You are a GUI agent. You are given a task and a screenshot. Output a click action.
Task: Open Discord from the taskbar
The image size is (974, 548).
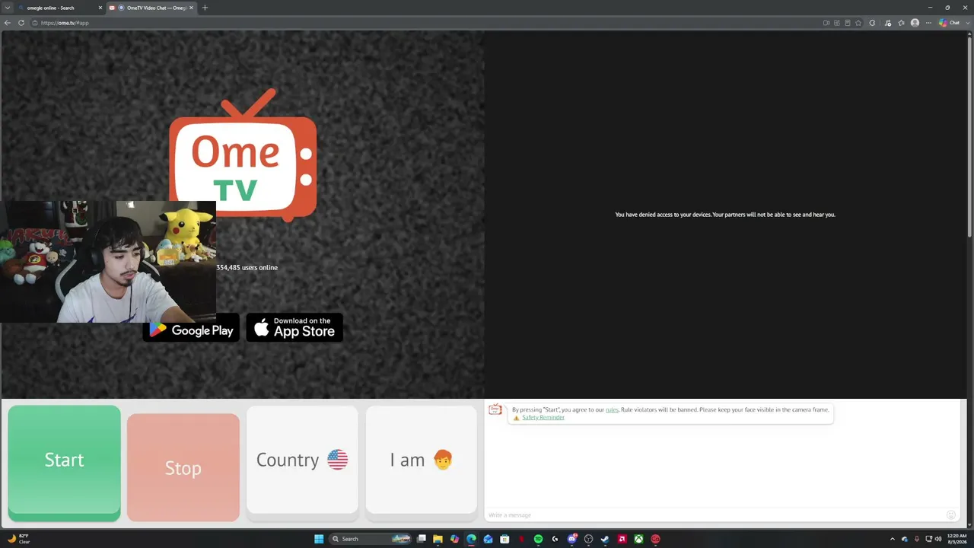point(571,539)
